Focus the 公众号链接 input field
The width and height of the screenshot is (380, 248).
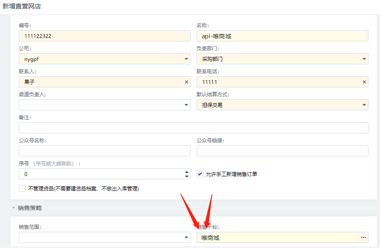(x=282, y=151)
